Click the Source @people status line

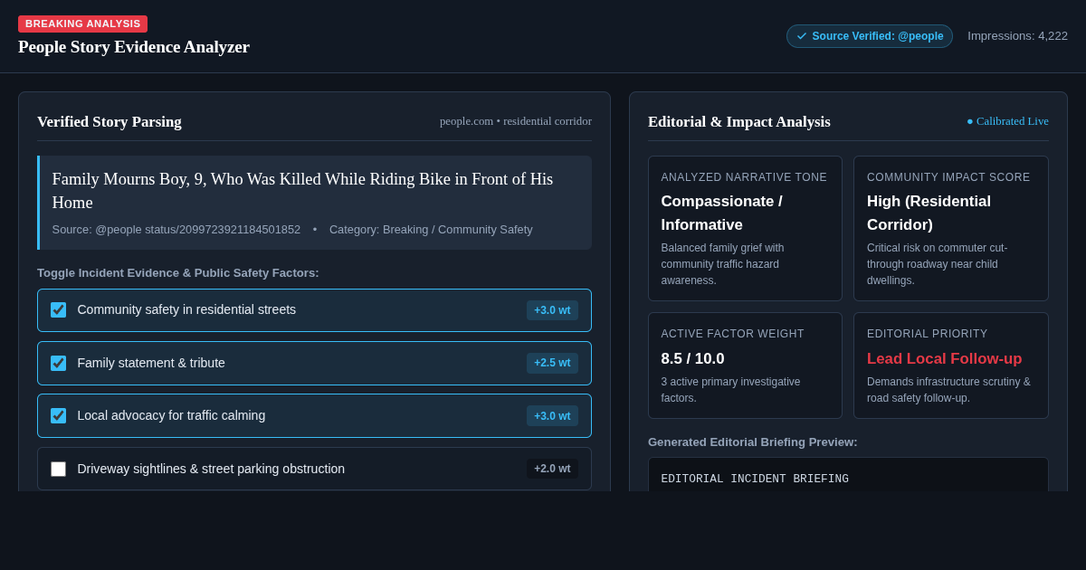coord(176,230)
